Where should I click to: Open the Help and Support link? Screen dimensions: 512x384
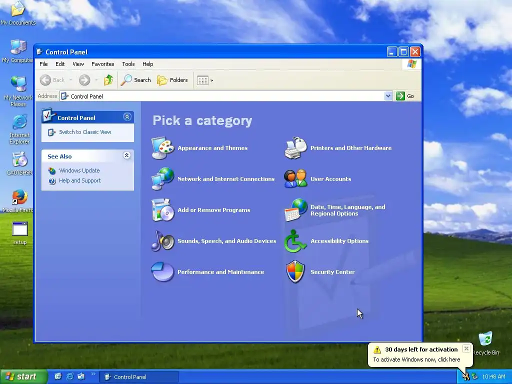[79, 180]
